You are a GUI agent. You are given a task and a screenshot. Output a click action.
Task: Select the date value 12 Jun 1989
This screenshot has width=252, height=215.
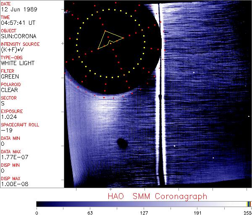point(16,10)
